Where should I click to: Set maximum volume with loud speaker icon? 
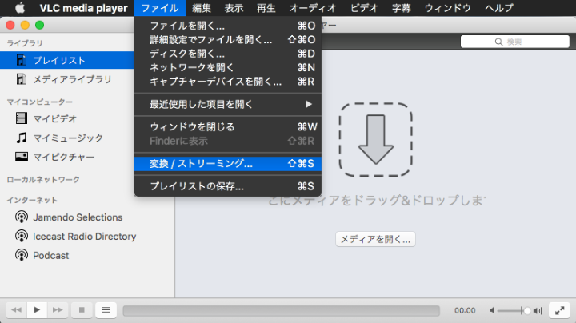(x=538, y=310)
